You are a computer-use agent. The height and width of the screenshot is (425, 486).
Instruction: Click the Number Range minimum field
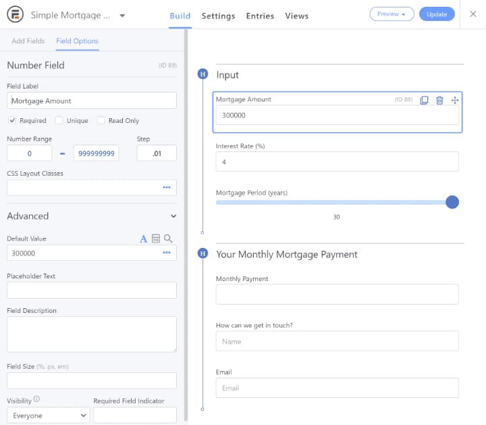30,153
